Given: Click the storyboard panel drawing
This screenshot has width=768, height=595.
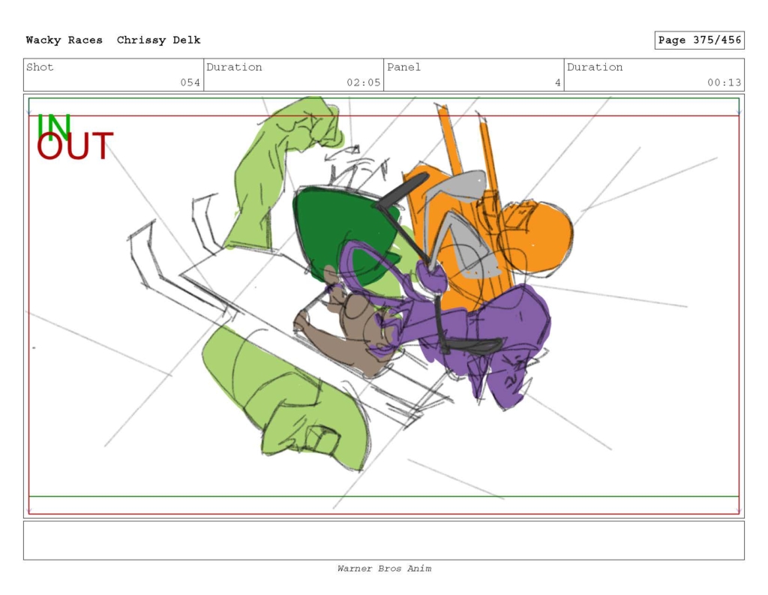Looking at the screenshot, I should (x=384, y=306).
